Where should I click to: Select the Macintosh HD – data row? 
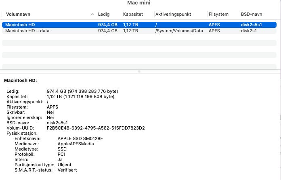tap(139, 31)
